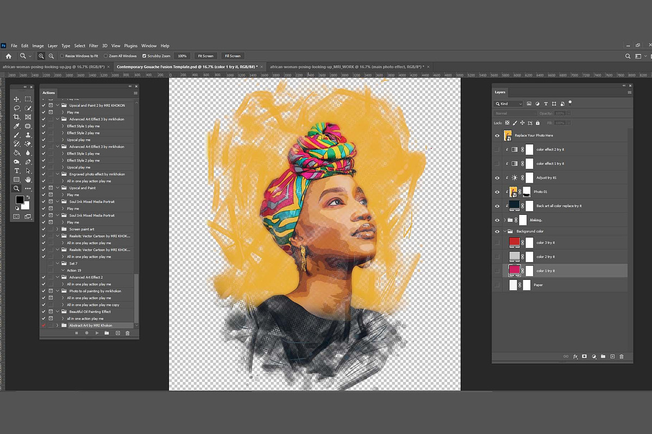Viewport: 652px width, 434px height.
Task: Select the Eraser tool
Action: click(28, 144)
